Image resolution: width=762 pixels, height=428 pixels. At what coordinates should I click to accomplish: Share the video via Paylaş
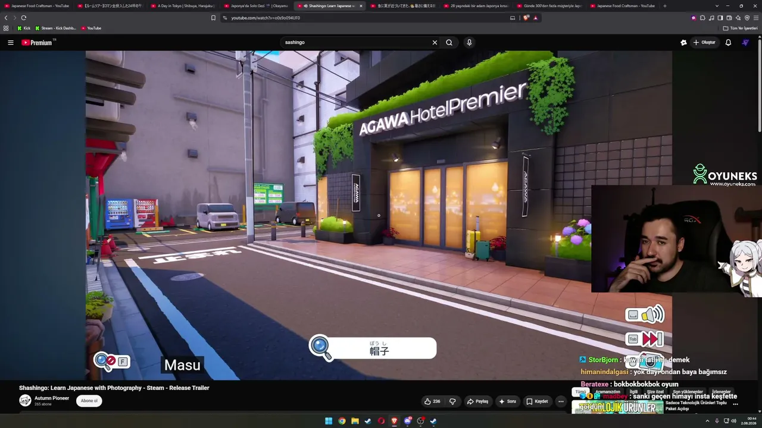(477, 401)
